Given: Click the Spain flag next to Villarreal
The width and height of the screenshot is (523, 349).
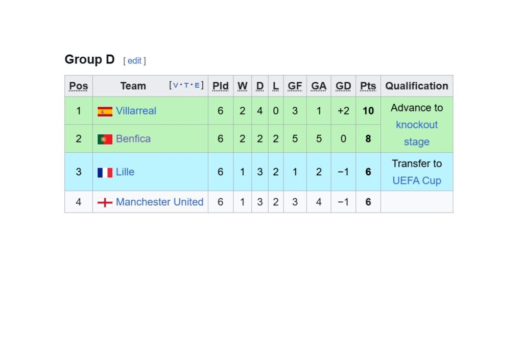Looking at the screenshot, I should [104, 110].
